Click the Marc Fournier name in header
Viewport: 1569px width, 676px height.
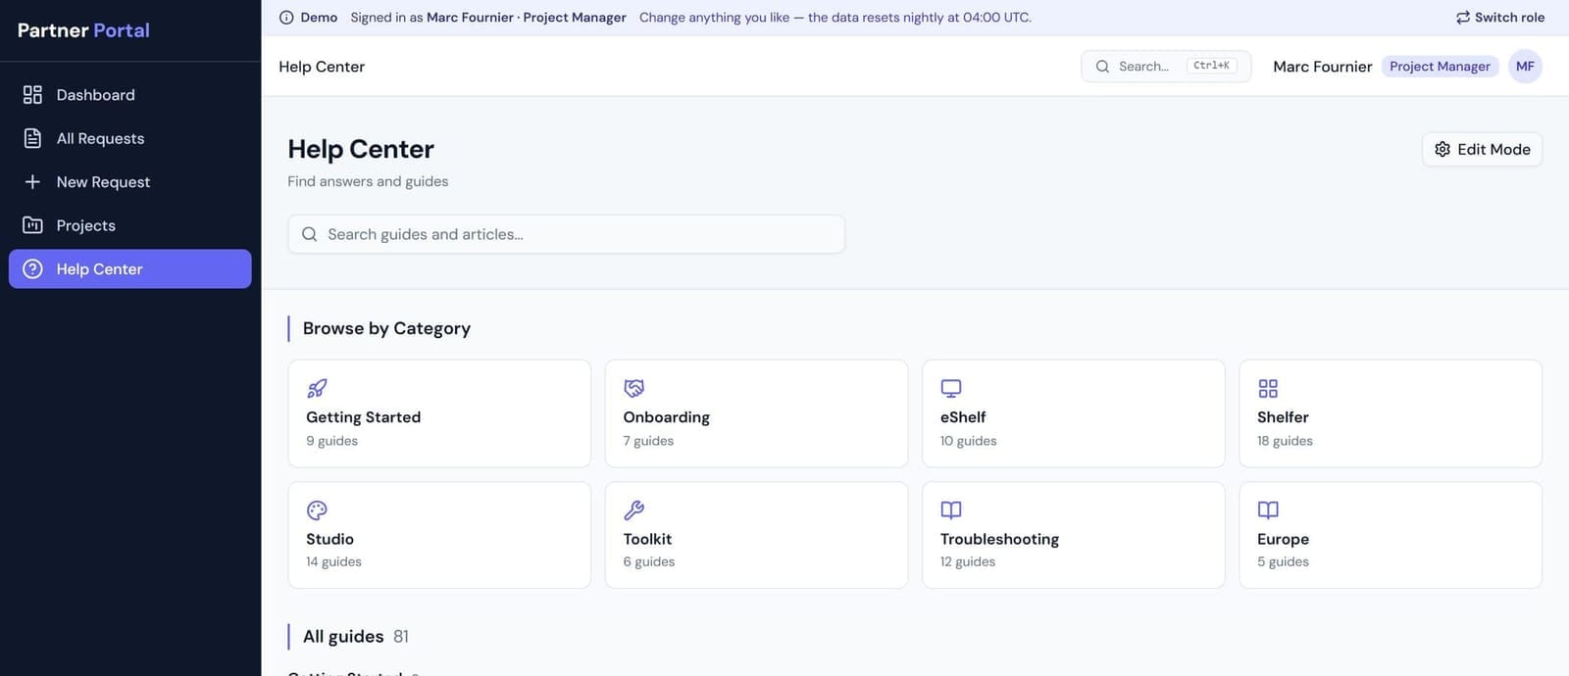click(1322, 67)
